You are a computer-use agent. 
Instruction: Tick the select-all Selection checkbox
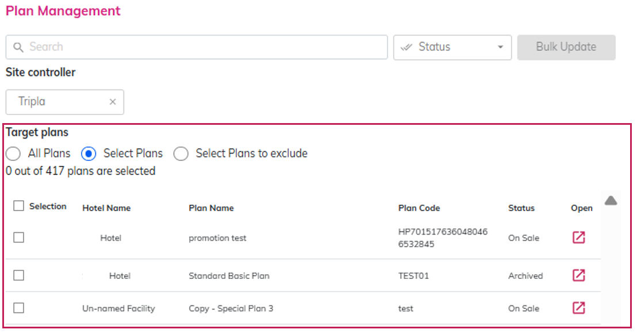[19, 206]
